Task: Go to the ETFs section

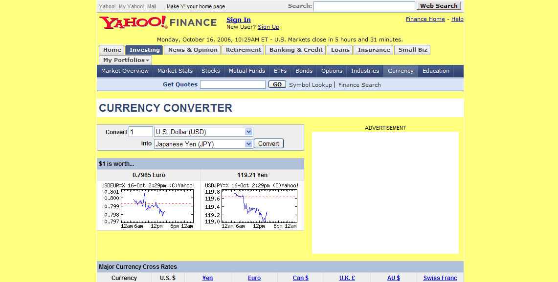Action: point(280,71)
